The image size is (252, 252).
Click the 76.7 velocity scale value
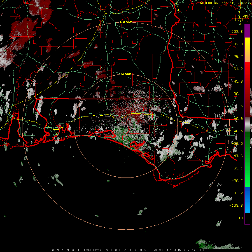pyautogui.click(x=238, y=56)
